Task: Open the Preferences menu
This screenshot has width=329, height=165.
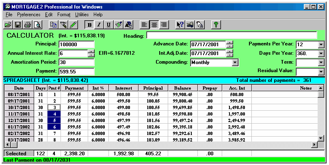Action: [x=29, y=15]
